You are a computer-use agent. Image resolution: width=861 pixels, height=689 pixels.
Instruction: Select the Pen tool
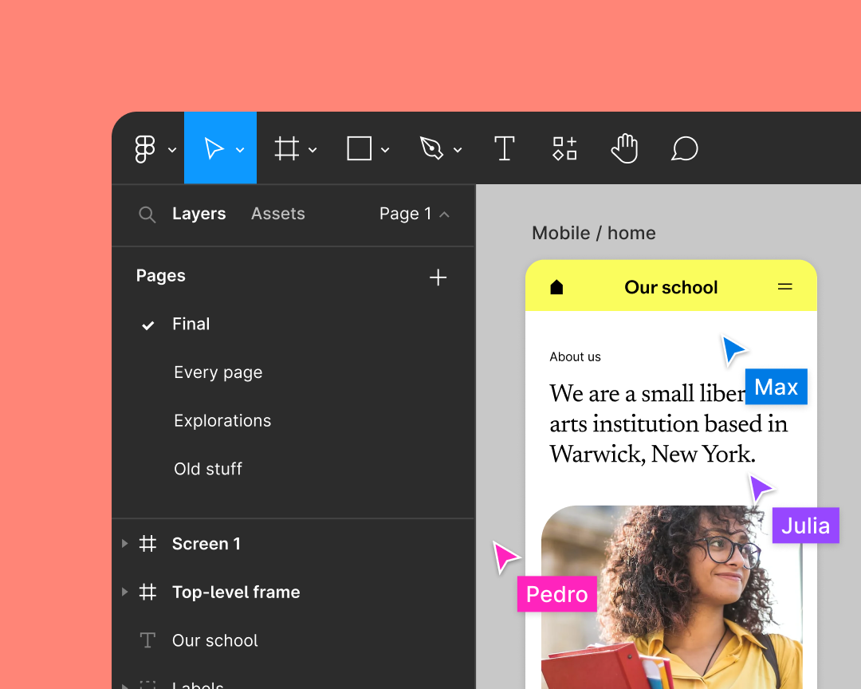(x=433, y=148)
